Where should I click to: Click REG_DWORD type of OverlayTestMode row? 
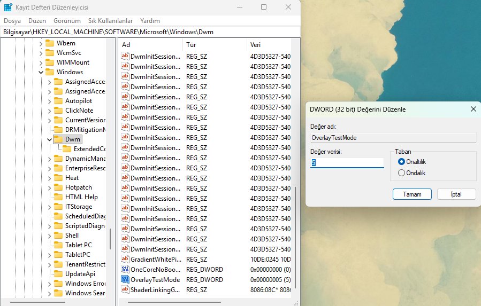pos(204,280)
